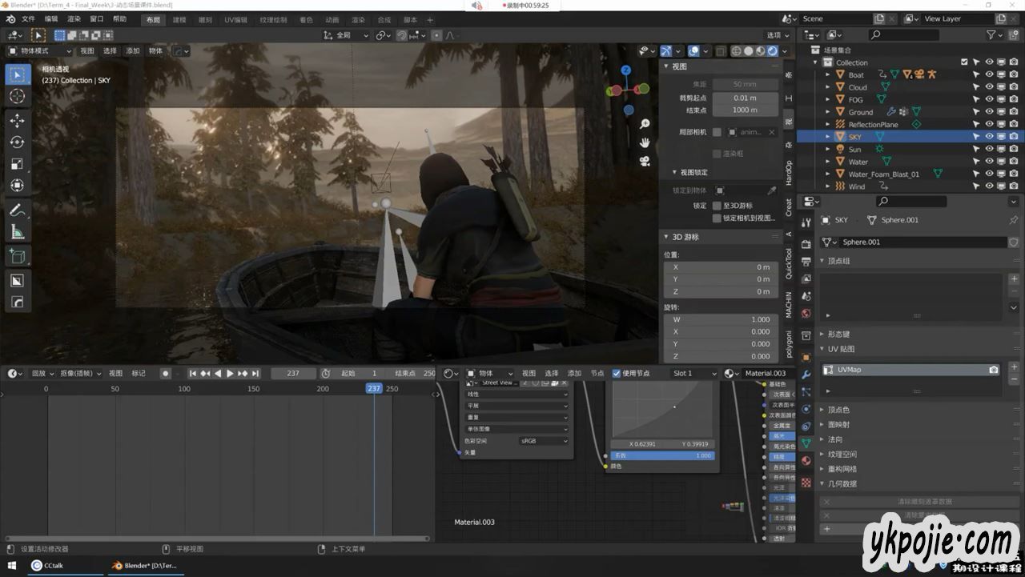The height and width of the screenshot is (577, 1025).
Task: Pick the Measure ruler tool
Action: [x=17, y=232]
